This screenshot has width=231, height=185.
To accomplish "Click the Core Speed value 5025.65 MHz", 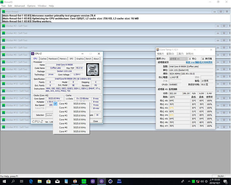I will click(54, 99).
